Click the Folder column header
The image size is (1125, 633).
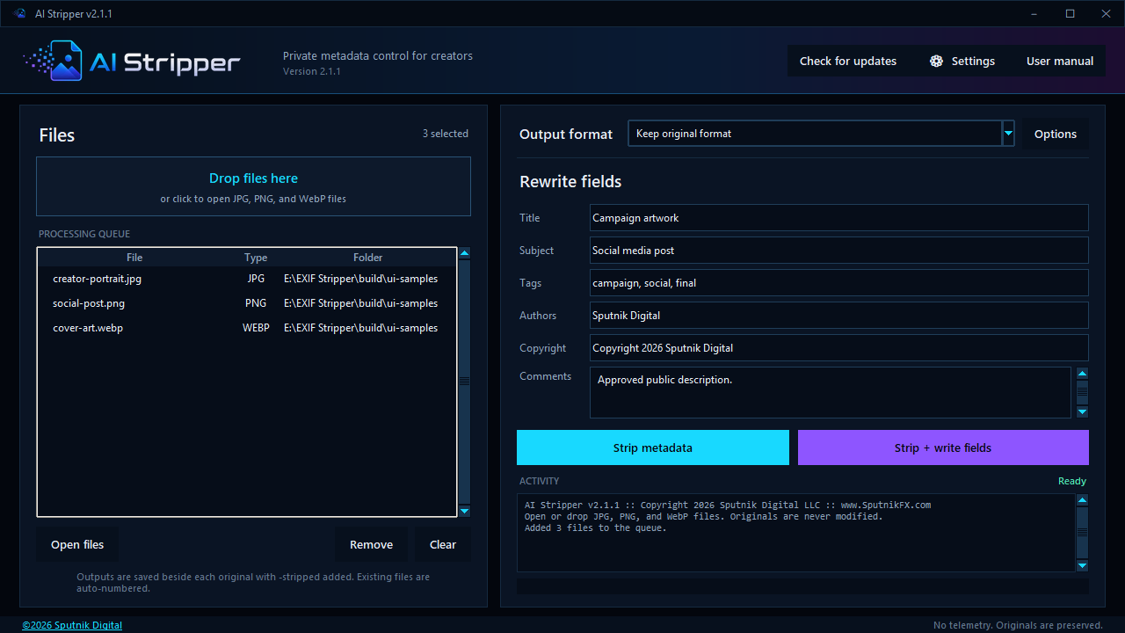[x=368, y=258]
